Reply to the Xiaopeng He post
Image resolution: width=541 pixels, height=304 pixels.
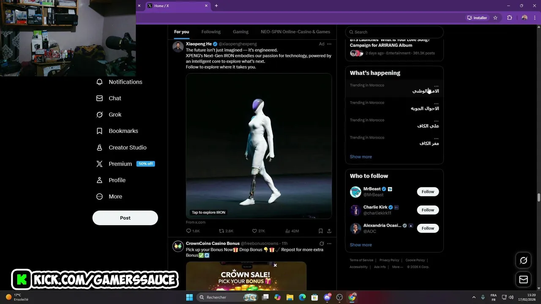[189, 231]
